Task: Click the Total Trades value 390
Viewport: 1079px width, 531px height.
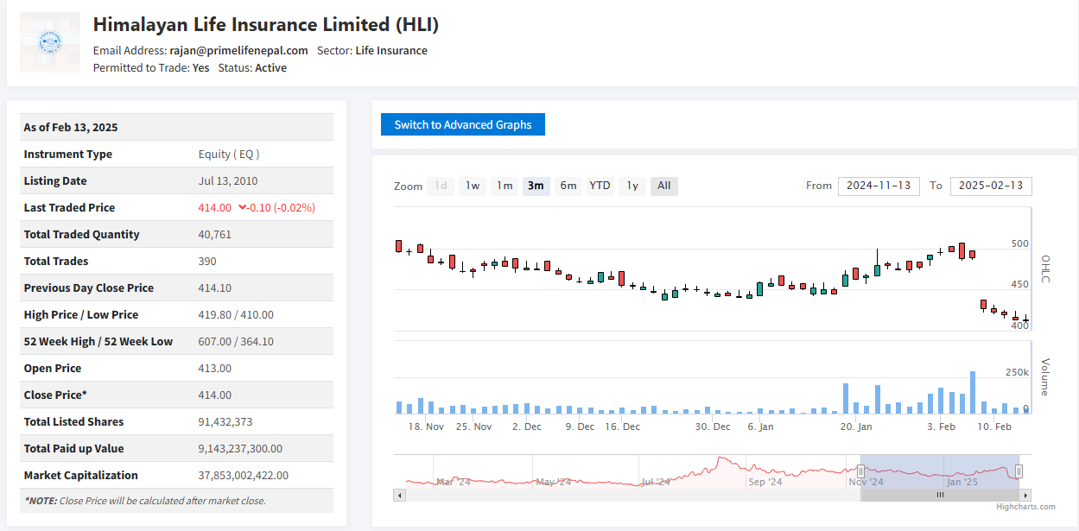Action: coord(207,261)
